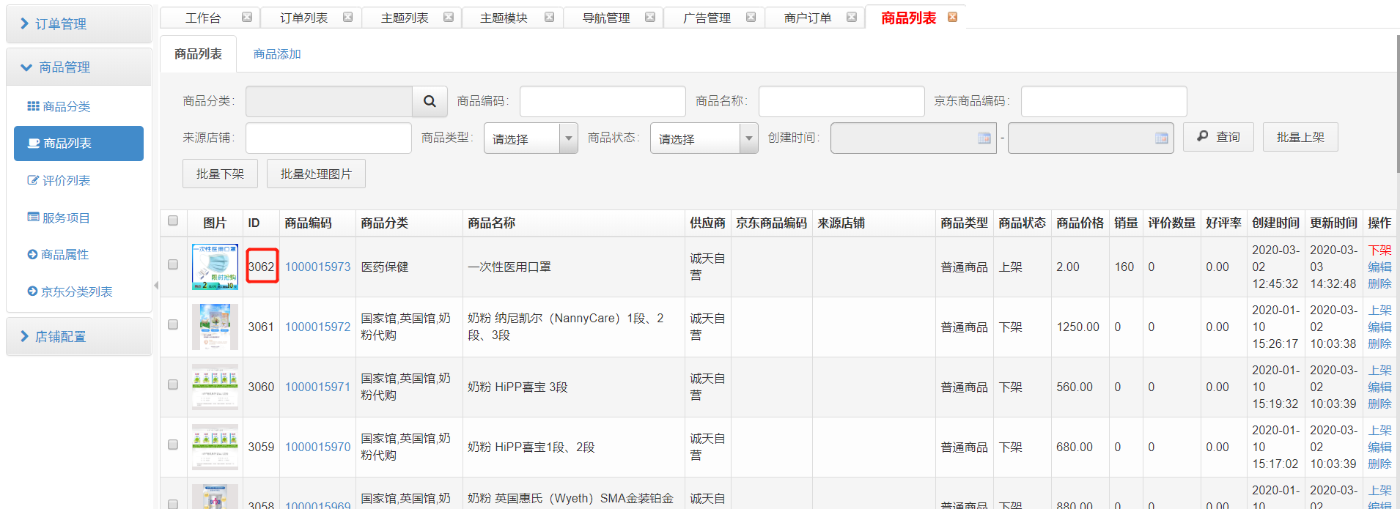Focus the 商品名称 input field
Screen dimensions: 1400x509
pos(841,101)
